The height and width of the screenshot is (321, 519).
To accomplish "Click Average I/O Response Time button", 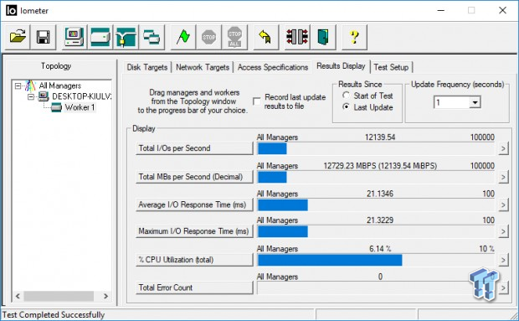I will click(x=194, y=205).
